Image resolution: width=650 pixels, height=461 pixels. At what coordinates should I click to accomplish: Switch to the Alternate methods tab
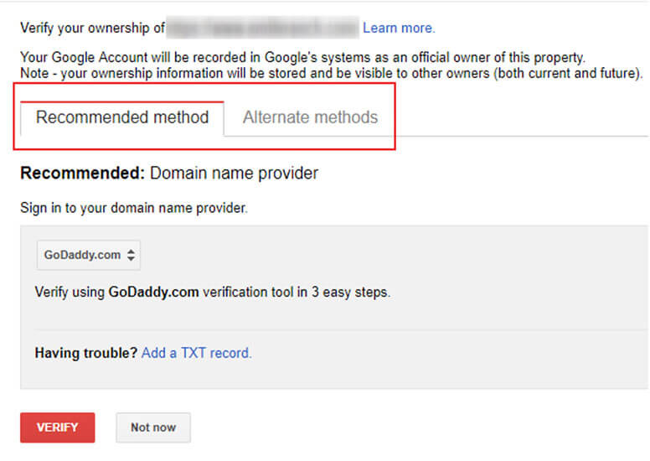click(x=310, y=117)
